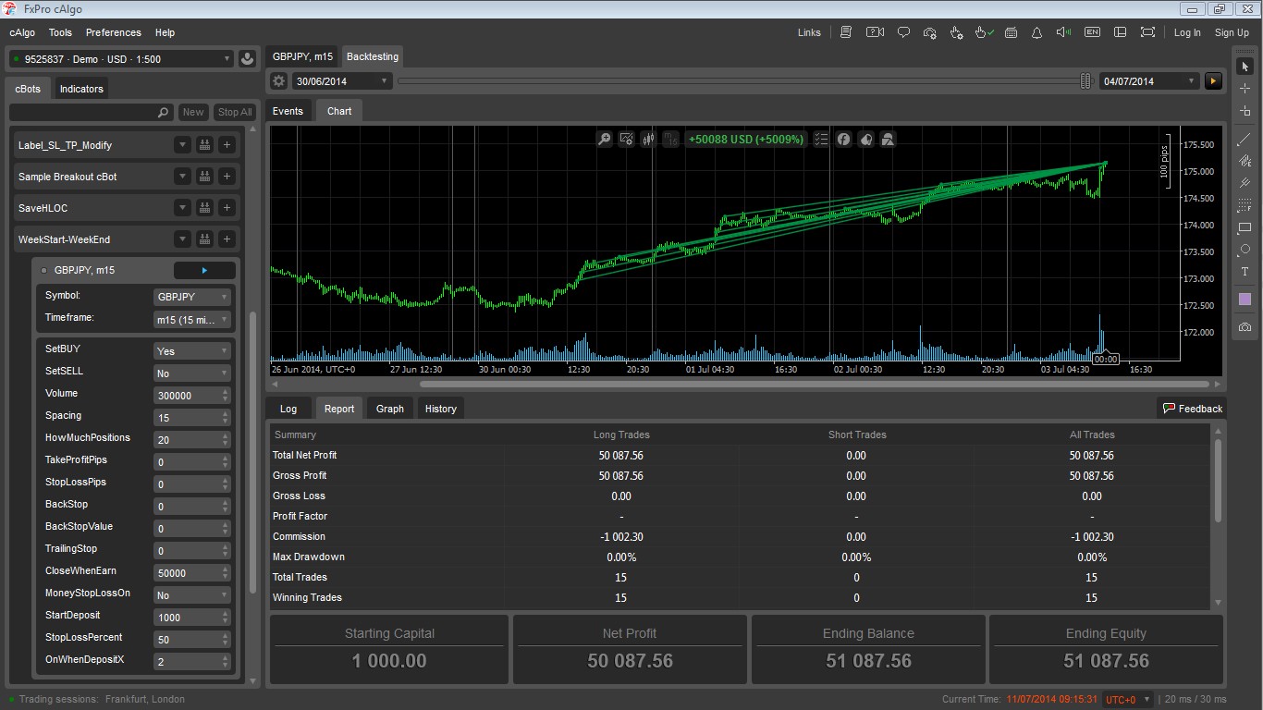Change language via EN icon
The height and width of the screenshot is (710, 1263).
coord(1092,32)
